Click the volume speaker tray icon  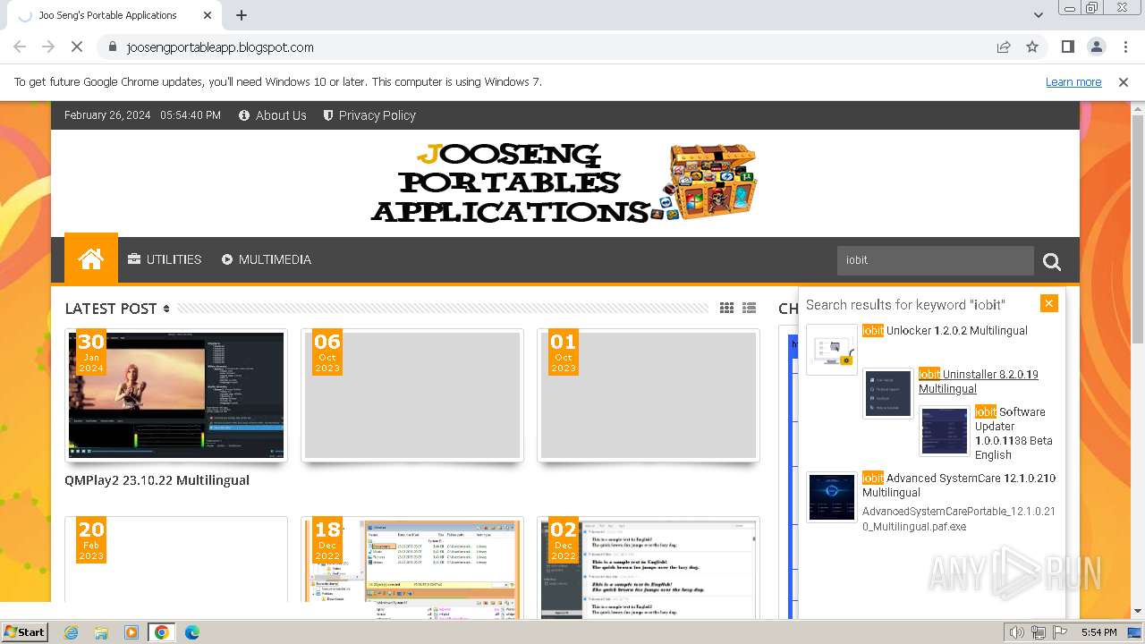[1017, 632]
